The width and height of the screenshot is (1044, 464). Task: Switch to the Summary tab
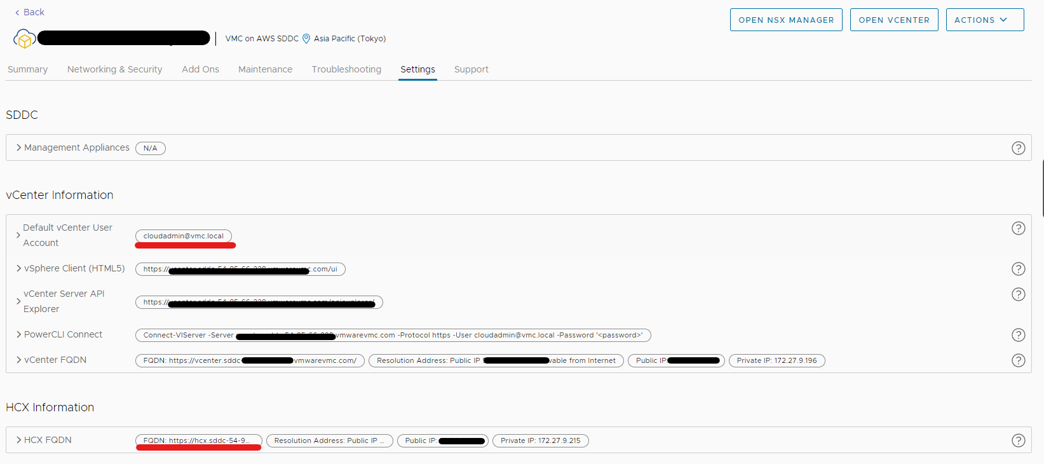27,69
